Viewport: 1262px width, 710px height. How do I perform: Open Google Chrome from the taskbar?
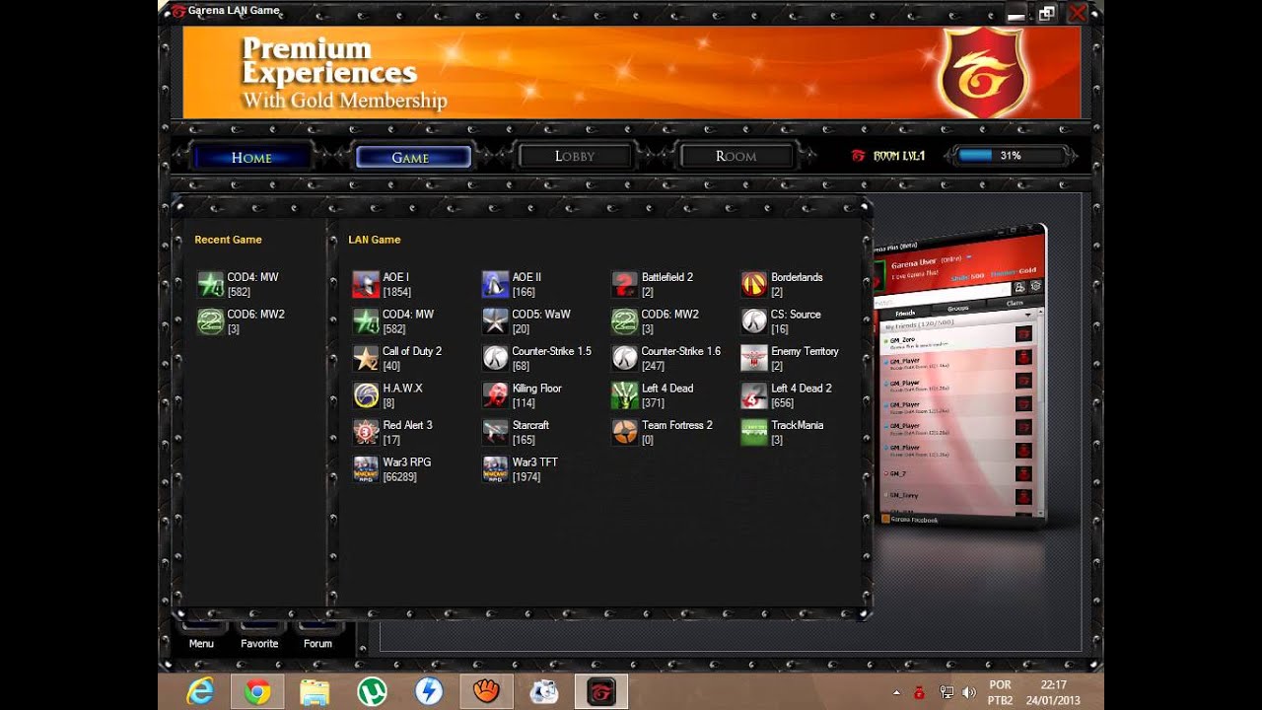click(257, 692)
